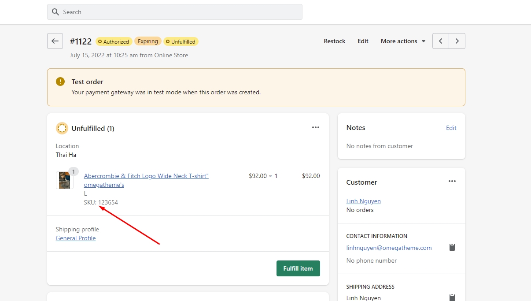Open Customer card three-dot menu
The height and width of the screenshot is (301, 531).
click(x=452, y=181)
